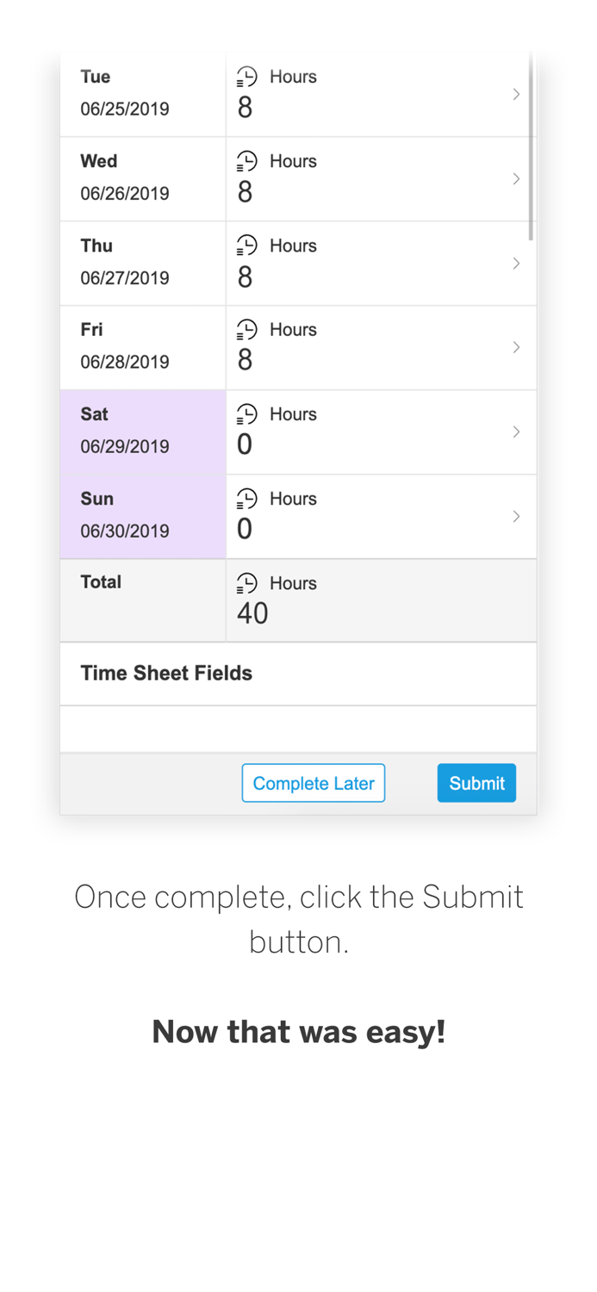This screenshot has height=1292, width=597.
Task: Open Wednesday's entry via the right chevron
Action: [x=517, y=178]
